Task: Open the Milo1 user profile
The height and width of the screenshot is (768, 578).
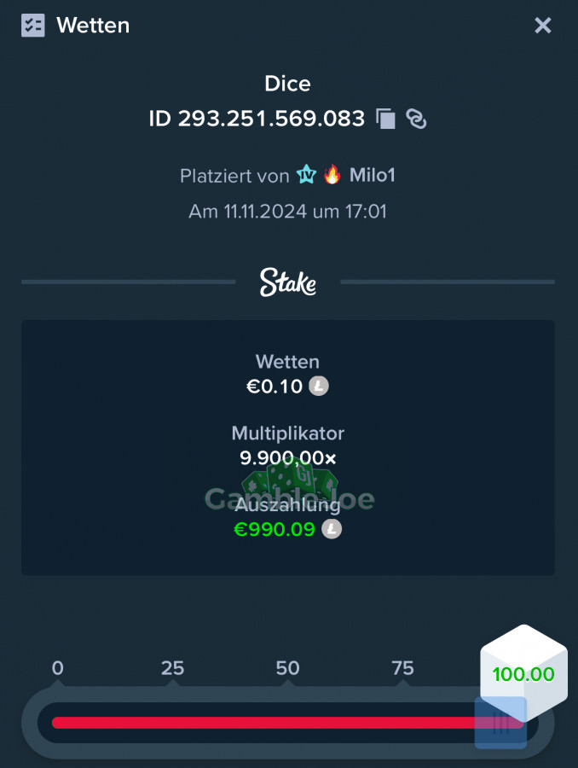Action: [372, 175]
